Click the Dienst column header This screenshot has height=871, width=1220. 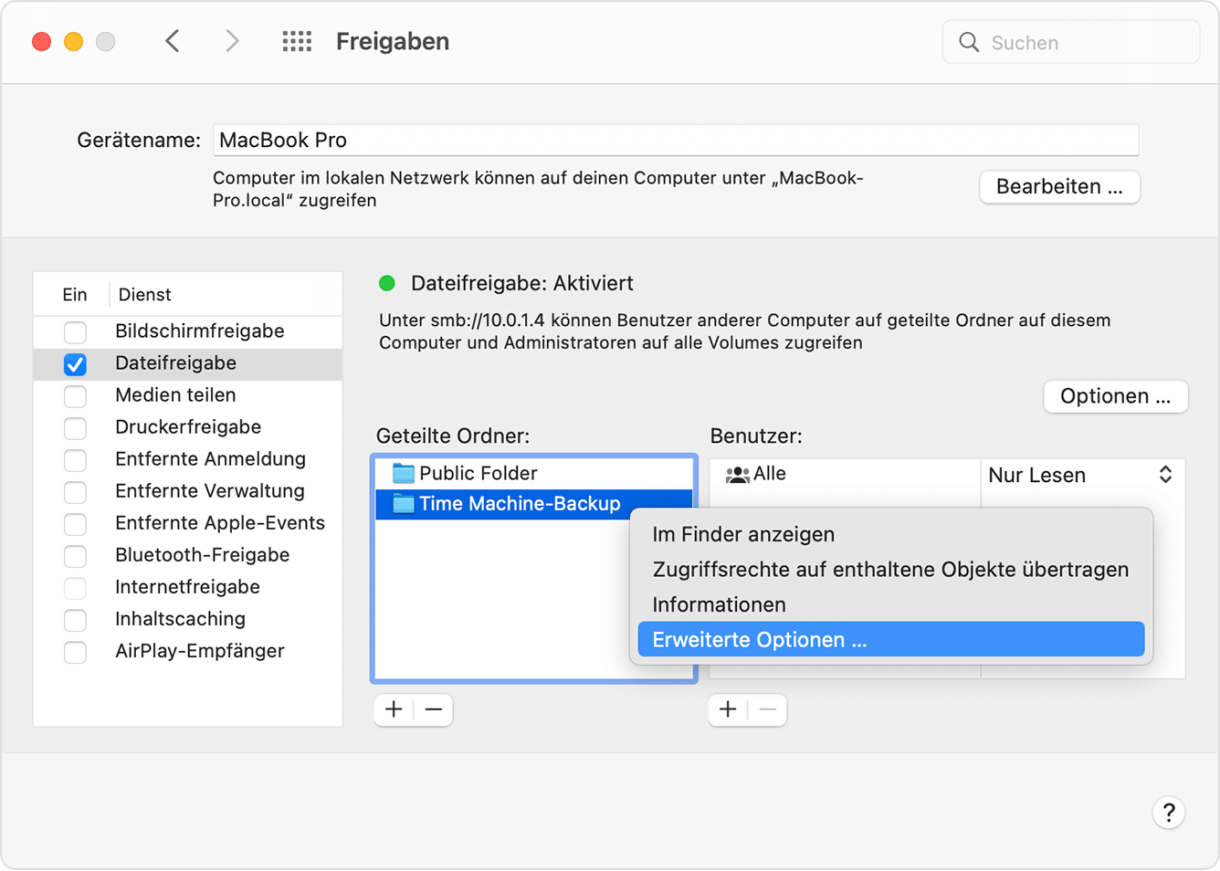(144, 294)
